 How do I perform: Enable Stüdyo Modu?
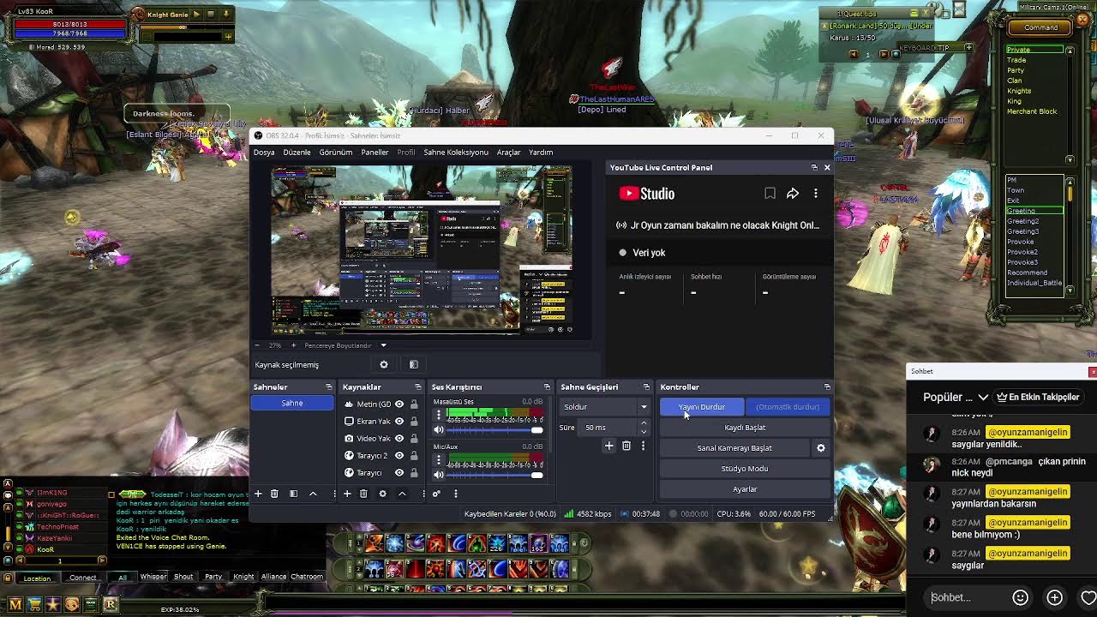[x=745, y=469]
